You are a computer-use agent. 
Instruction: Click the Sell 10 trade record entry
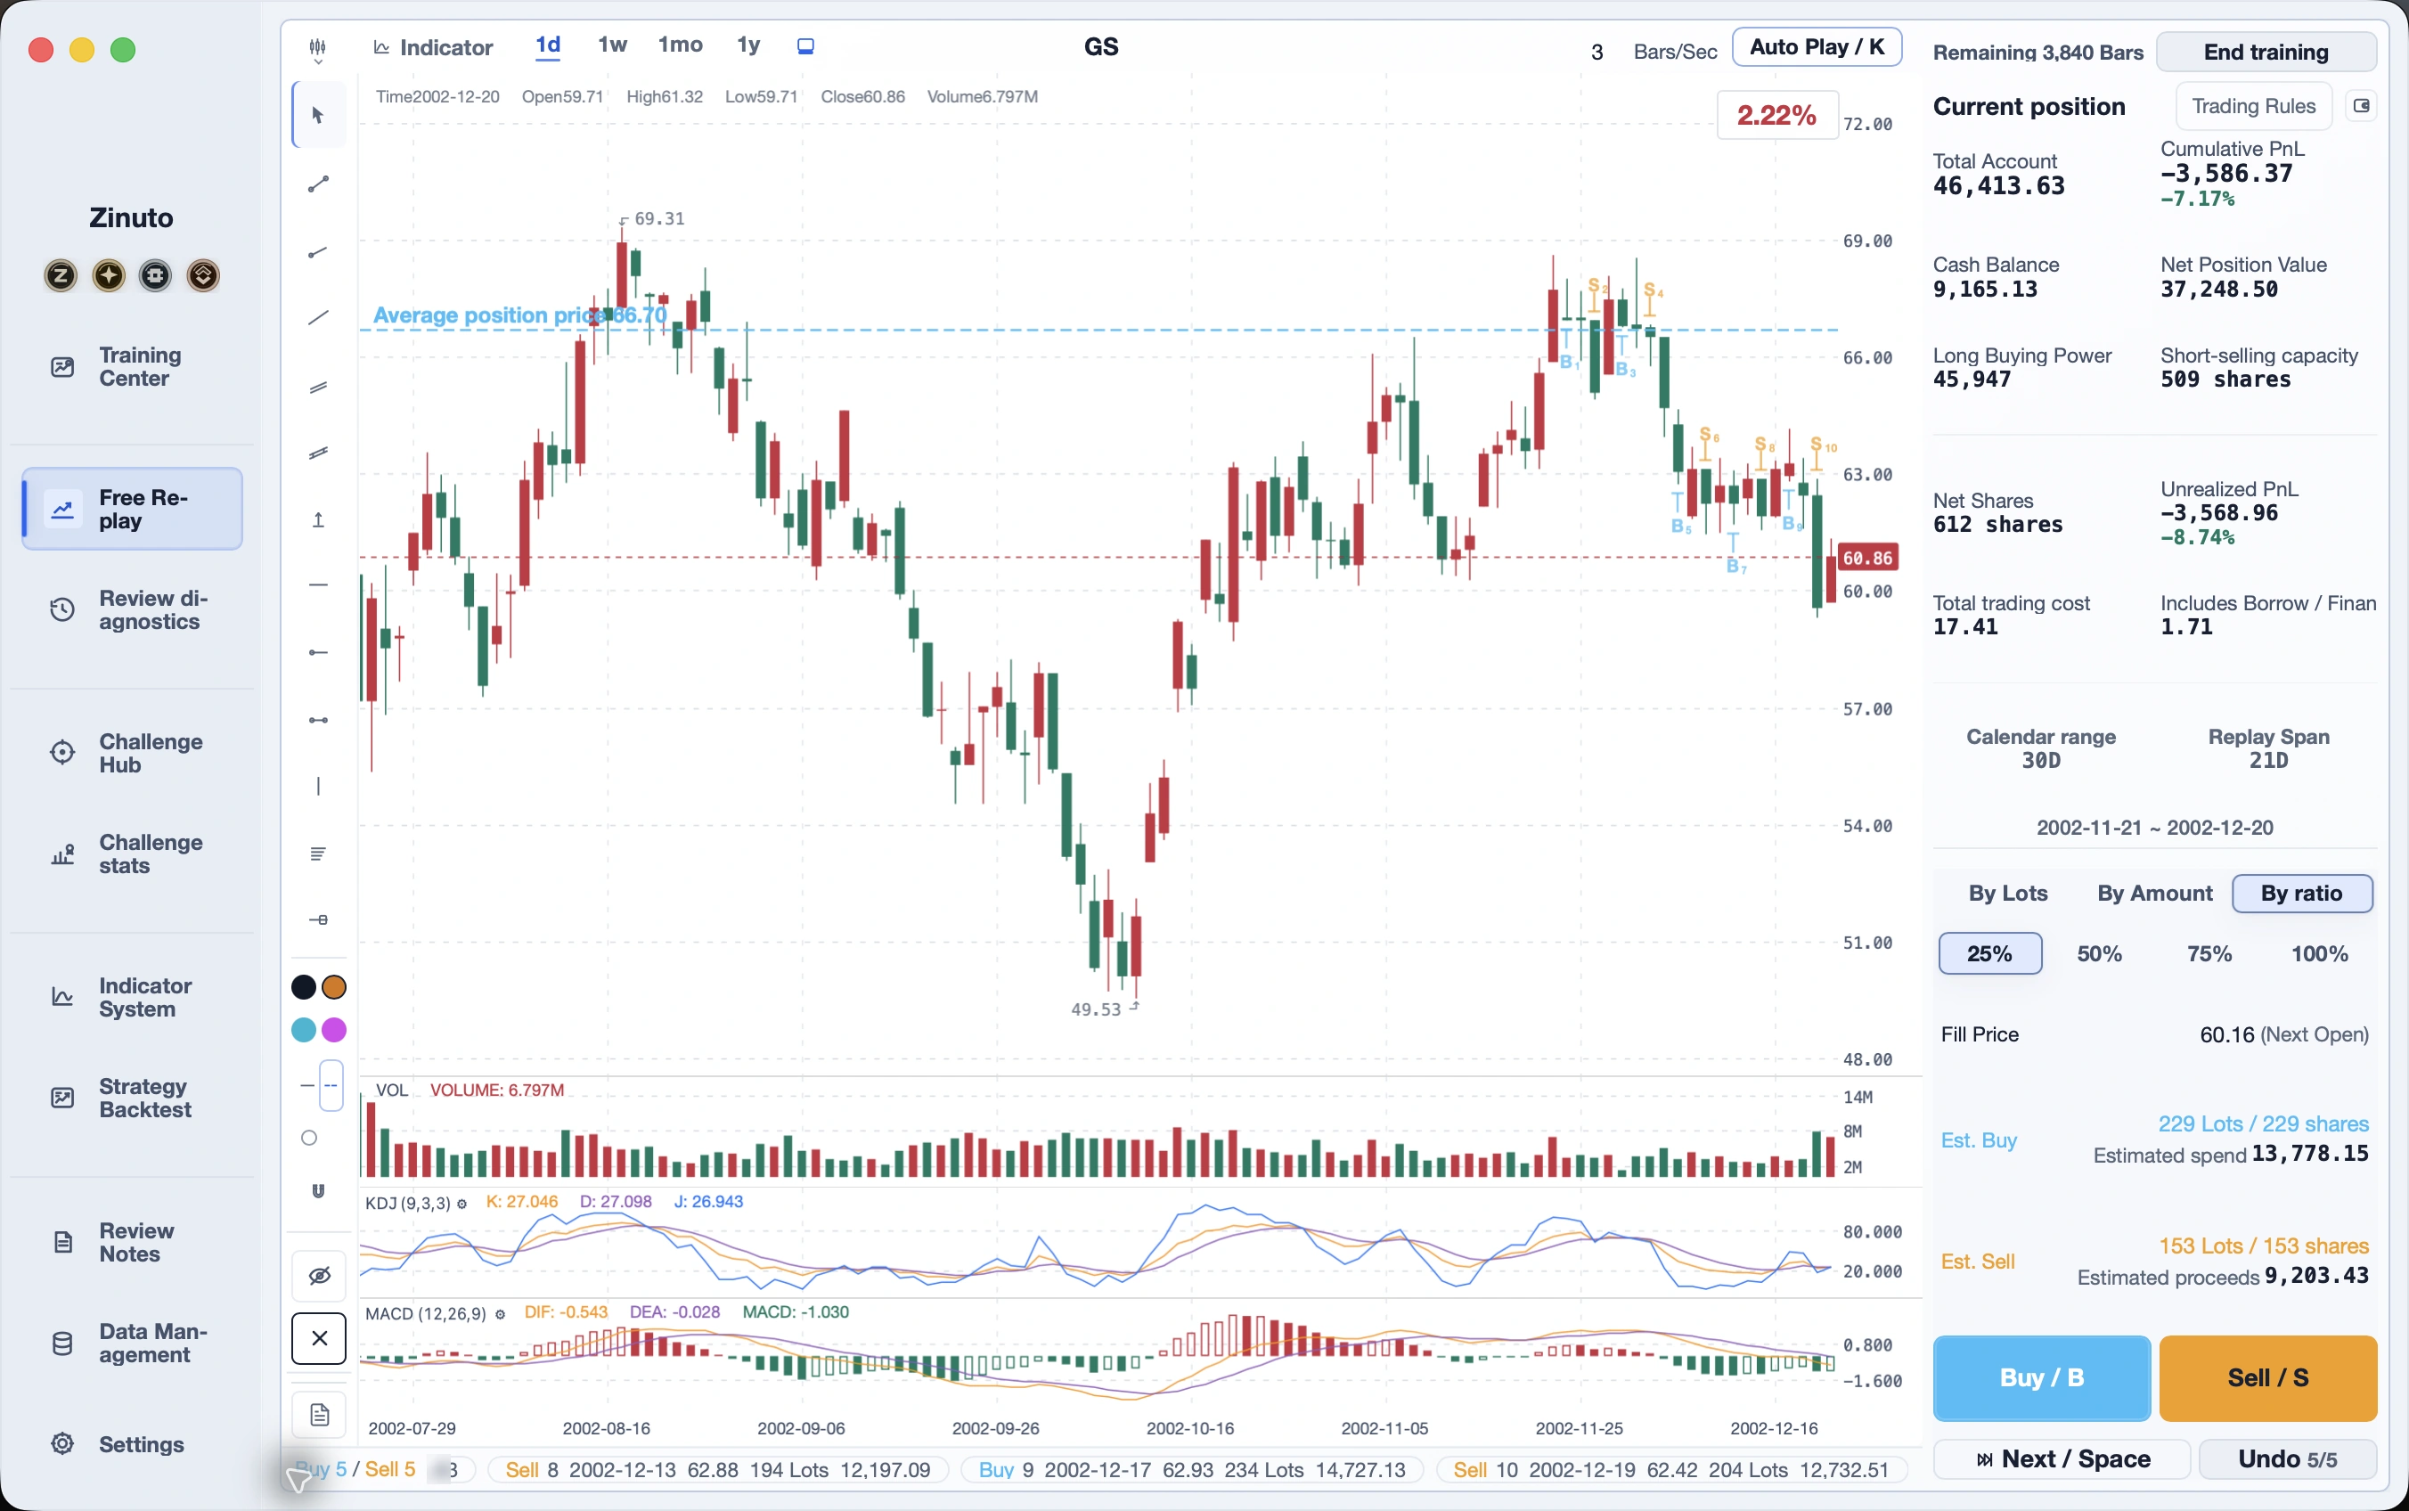click(x=1670, y=1469)
